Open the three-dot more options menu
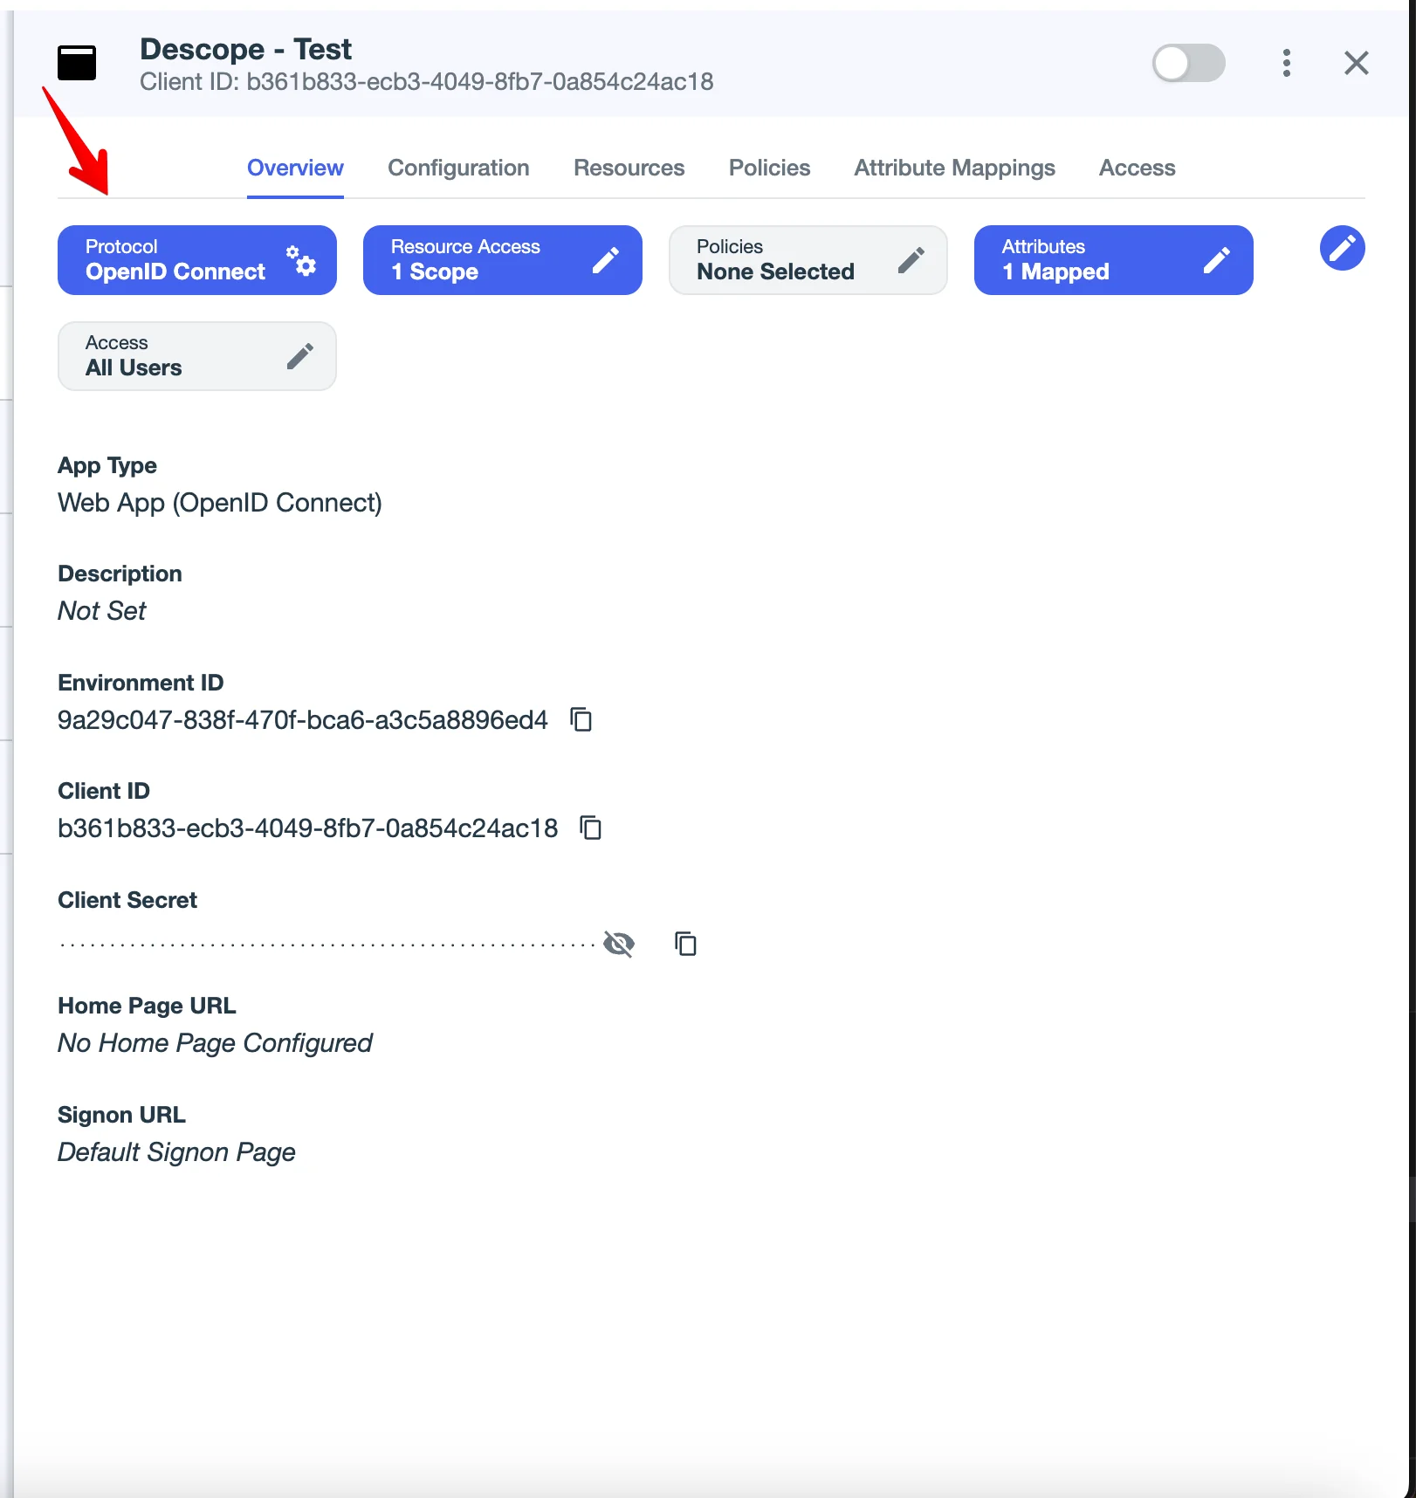 click(x=1286, y=63)
